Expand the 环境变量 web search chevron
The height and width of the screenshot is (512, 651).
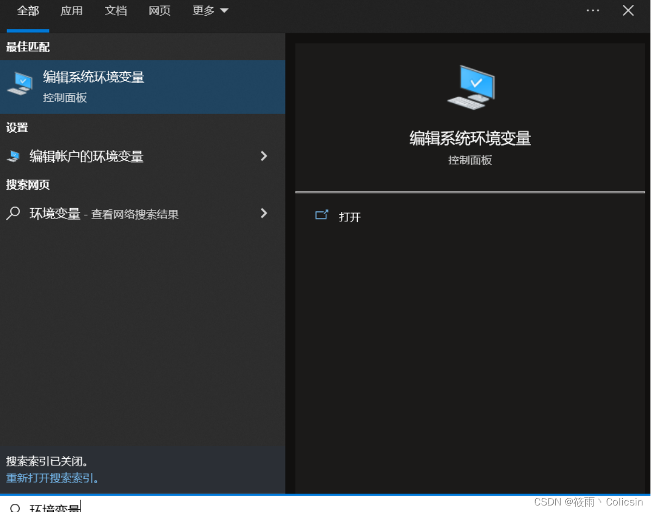pyautogui.click(x=264, y=214)
